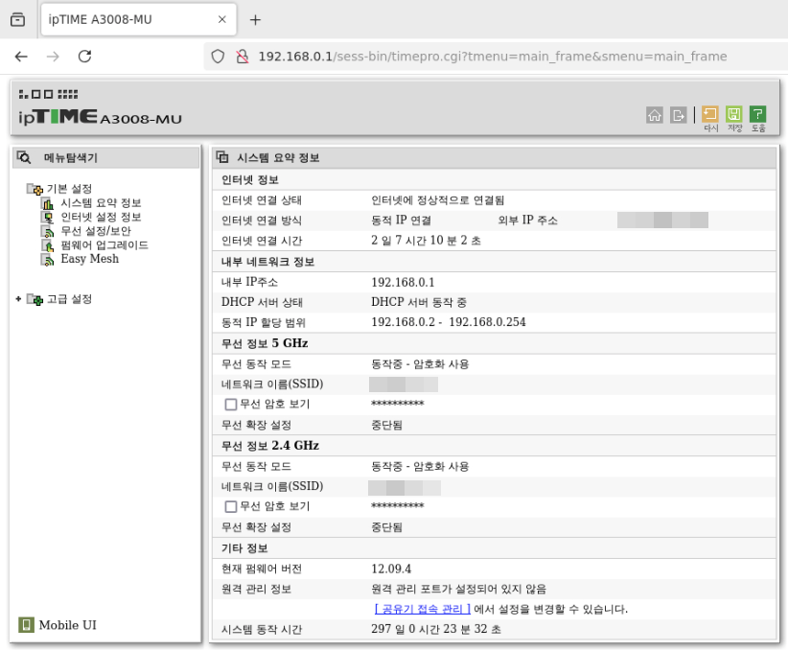The height and width of the screenshot is (651, 788).
Task: Open help with the 도움 question mark icon
Action: 758,115
